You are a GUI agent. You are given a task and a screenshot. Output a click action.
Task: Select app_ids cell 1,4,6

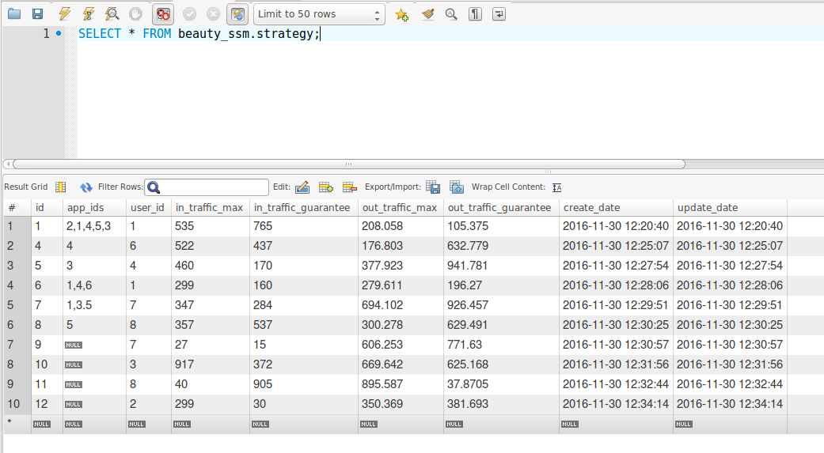click(95, 285)
